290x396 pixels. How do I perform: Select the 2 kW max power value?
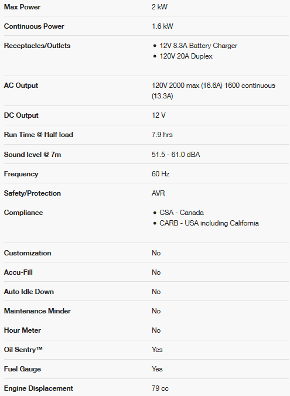(x=159, y=7)
